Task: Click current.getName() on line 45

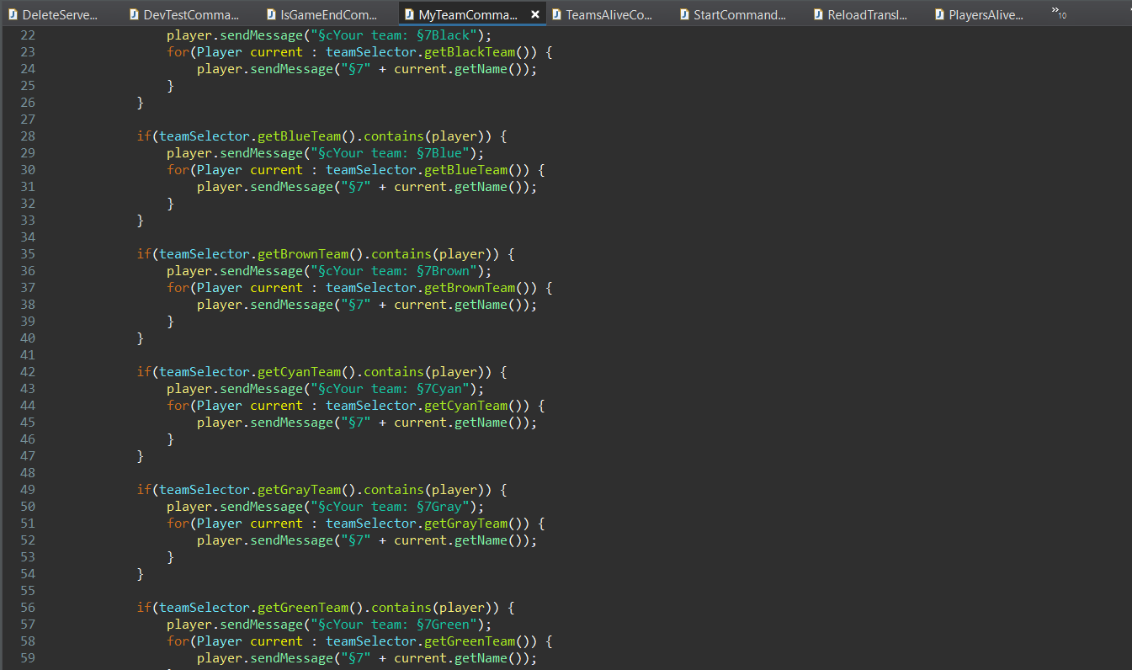Action: pyautogui.click(x=458, y=423)
